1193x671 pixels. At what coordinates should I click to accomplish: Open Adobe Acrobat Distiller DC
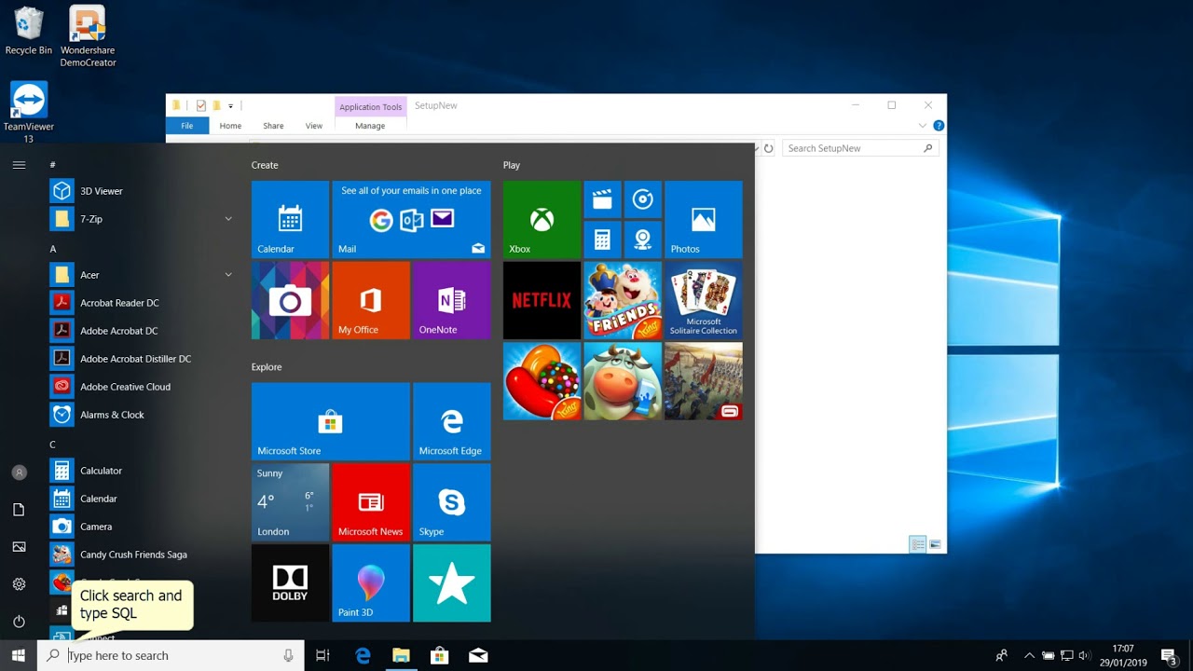(144, 359)
